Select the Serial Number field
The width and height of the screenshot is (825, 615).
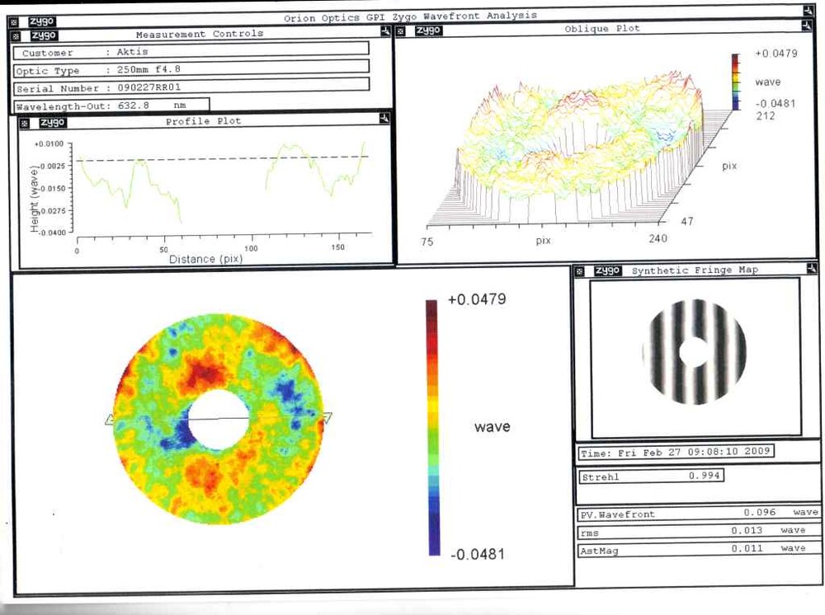click(x=190, y=87)
